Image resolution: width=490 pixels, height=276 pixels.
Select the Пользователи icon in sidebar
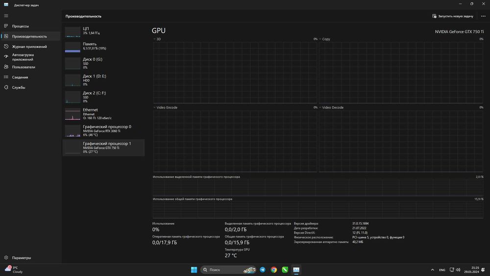(x=6, y=67)
